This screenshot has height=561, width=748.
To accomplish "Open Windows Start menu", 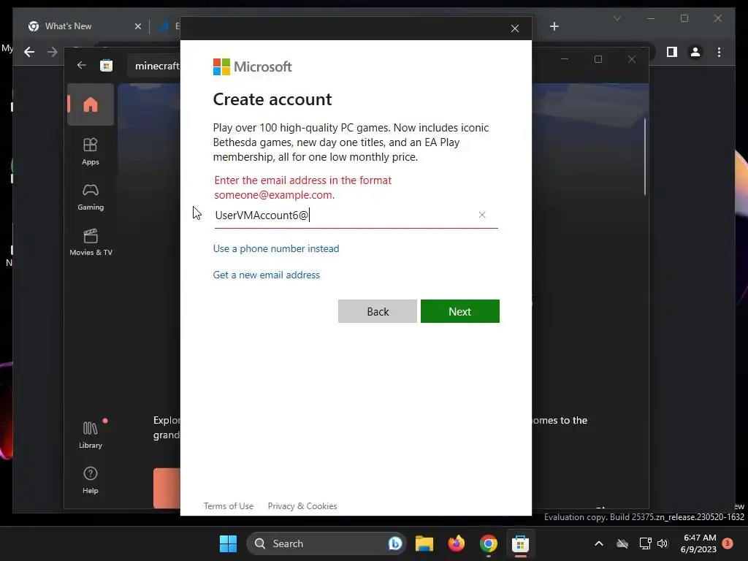I will (x=228, y=543).
